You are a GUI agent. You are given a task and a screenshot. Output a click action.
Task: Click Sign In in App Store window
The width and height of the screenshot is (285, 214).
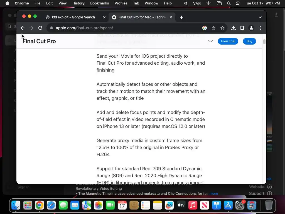[23, 187]
